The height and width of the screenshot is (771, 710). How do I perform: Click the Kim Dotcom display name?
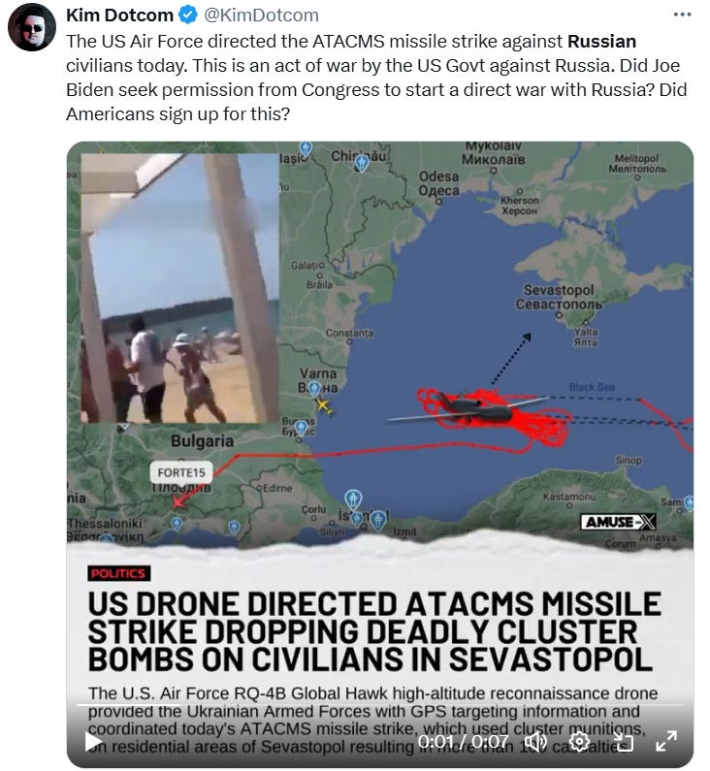click(x=119, y=16)
